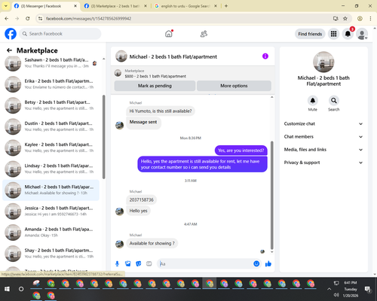Click the Cortana circle on taskbar
377x301 pixels.
point(21,289)
